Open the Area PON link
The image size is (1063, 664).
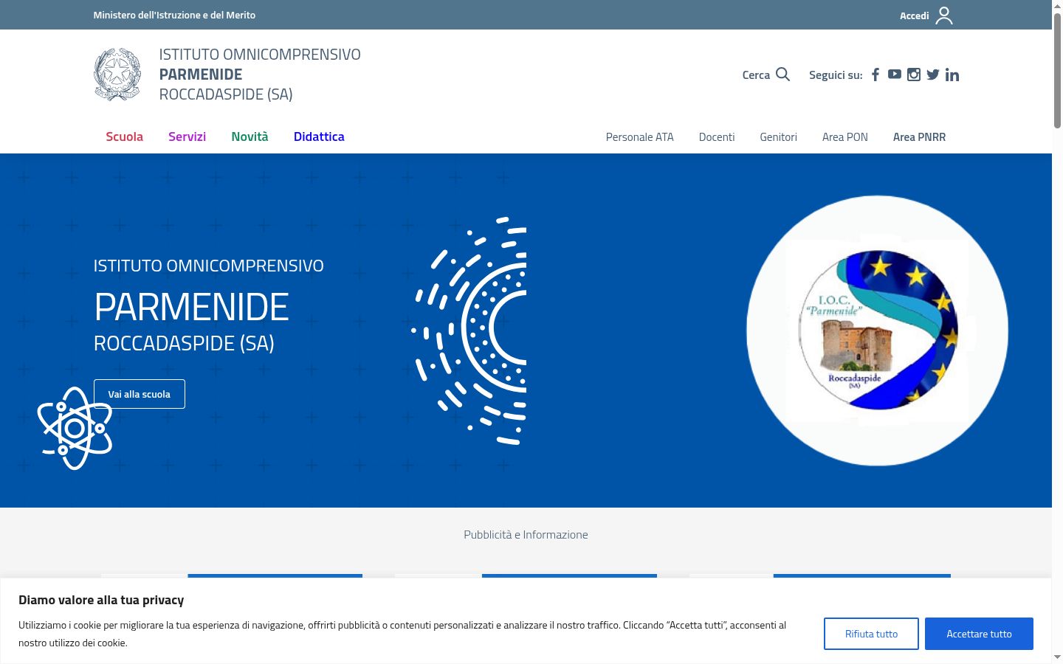pos(845,137)
